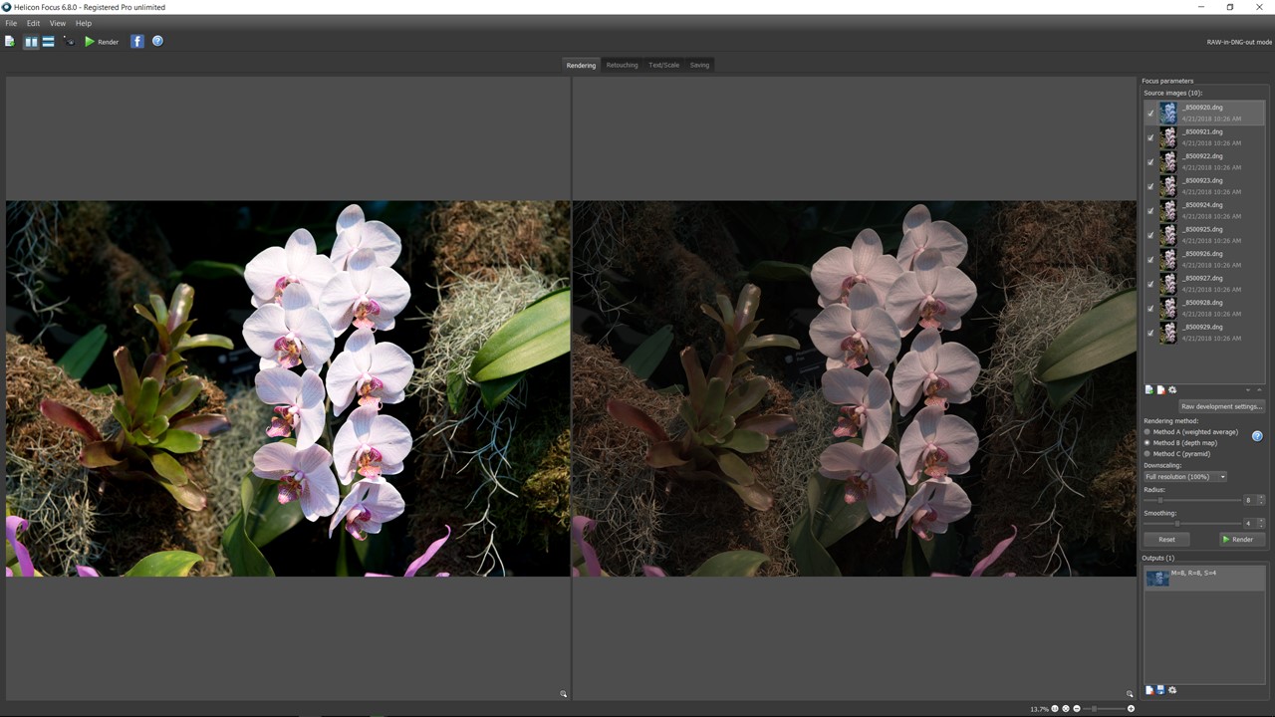Open source list settings gear
The width and height of the screenshot is (1275, 717).
click(1172, 389)
